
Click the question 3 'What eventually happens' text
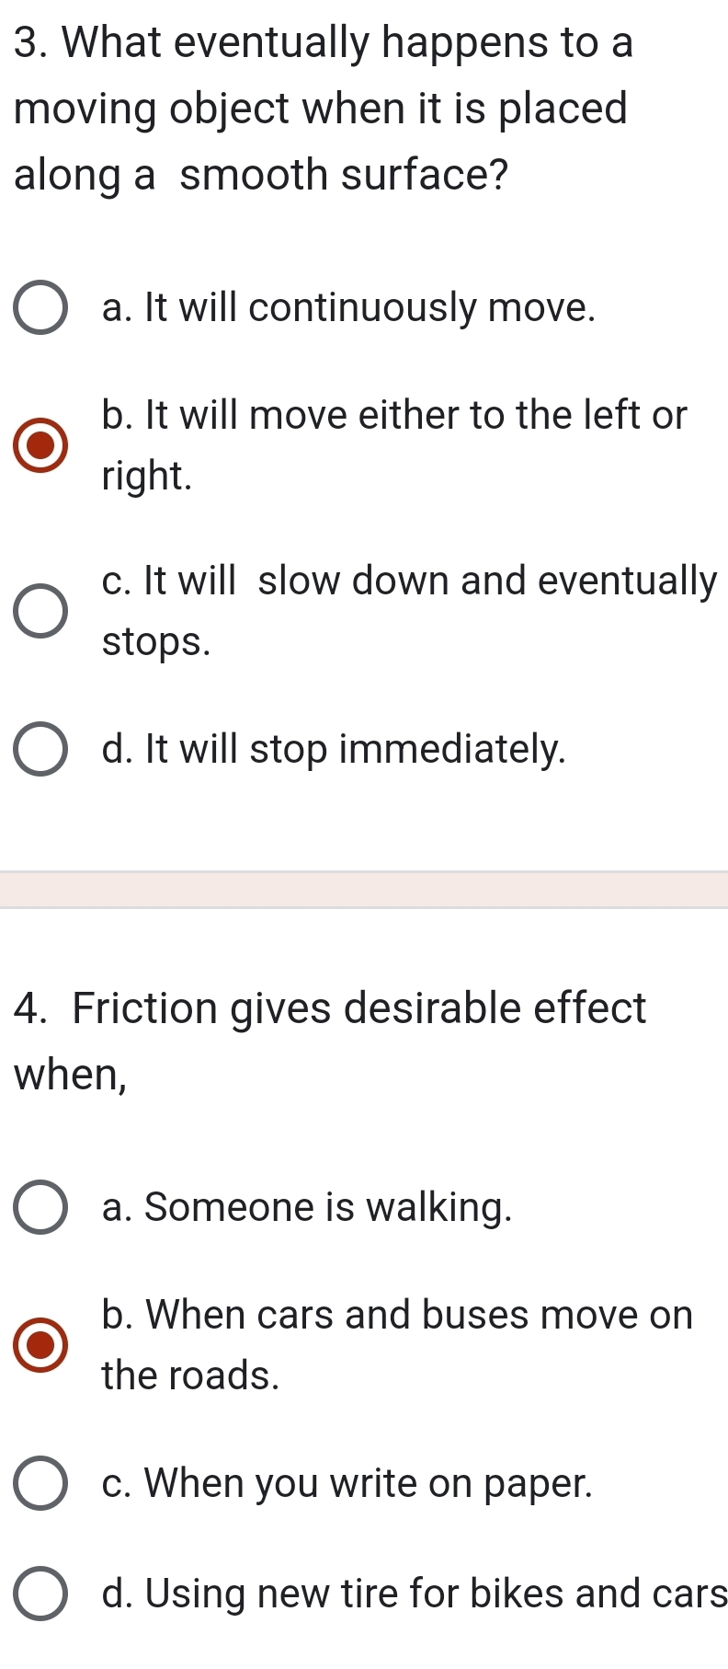324,42
